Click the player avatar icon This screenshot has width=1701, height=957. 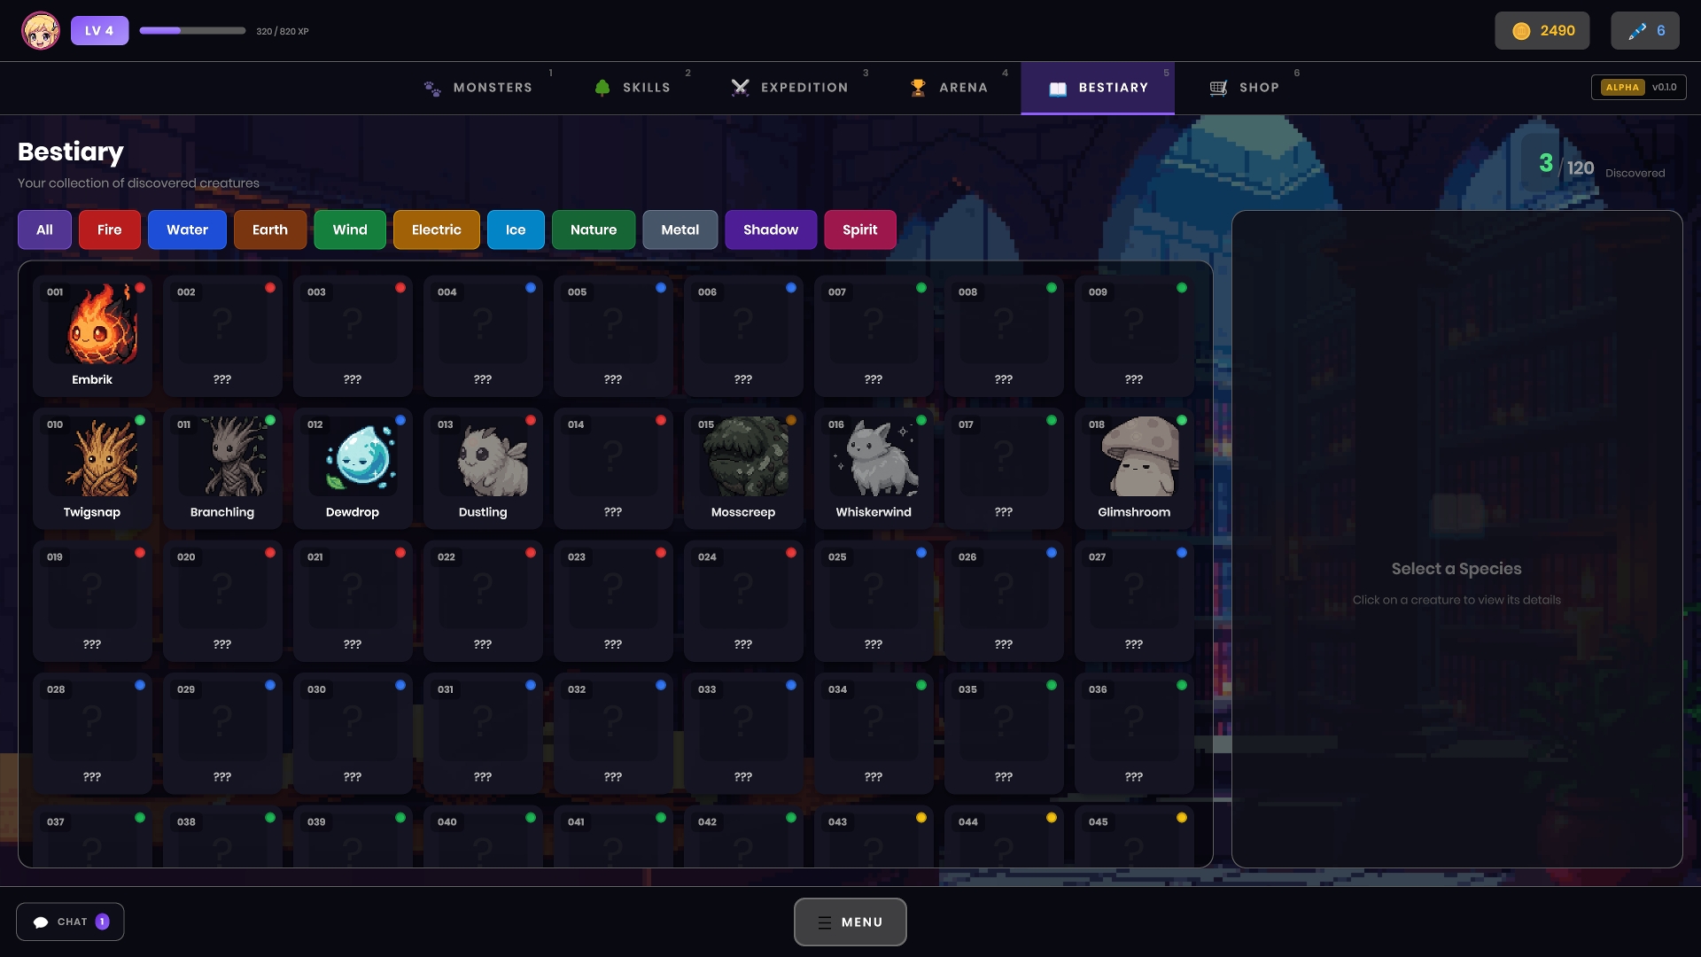tap(41, 31)
